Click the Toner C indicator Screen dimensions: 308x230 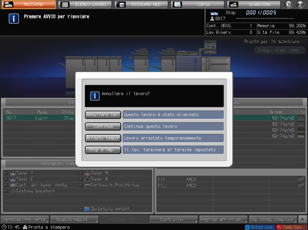[x=19, y=179]
